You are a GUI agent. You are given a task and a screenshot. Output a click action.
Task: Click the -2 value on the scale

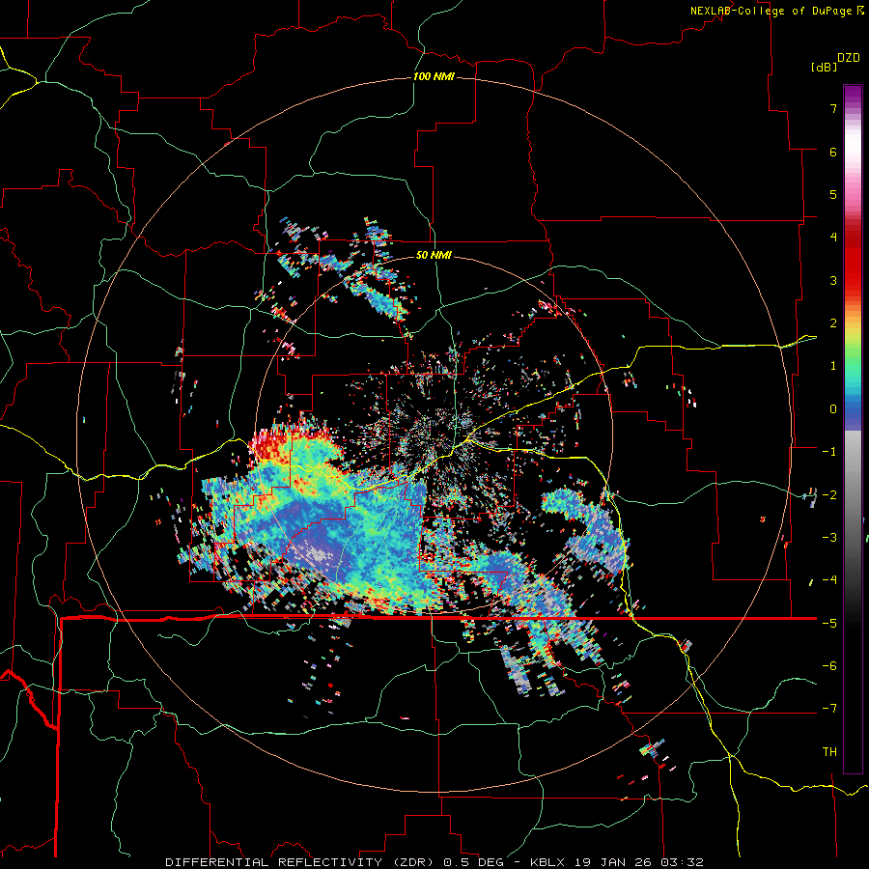pos(829,495)
